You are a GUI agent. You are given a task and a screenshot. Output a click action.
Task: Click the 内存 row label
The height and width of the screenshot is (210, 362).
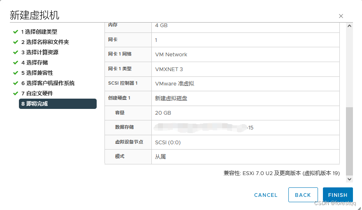(x=113, y=25)
